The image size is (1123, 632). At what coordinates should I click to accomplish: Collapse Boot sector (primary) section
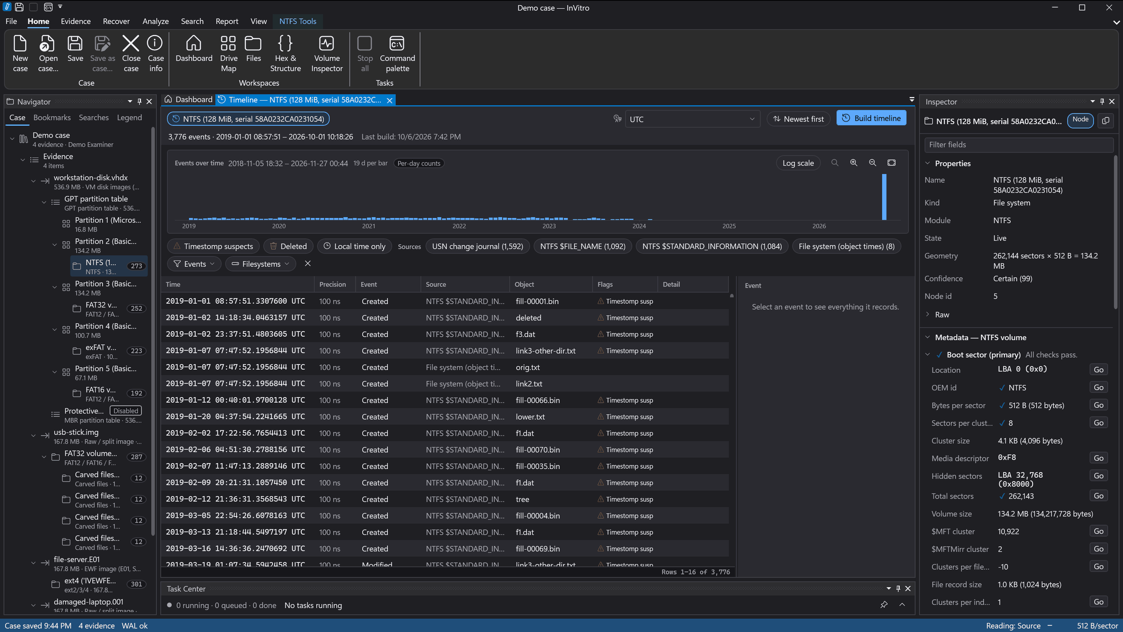(x=927, y=355)
